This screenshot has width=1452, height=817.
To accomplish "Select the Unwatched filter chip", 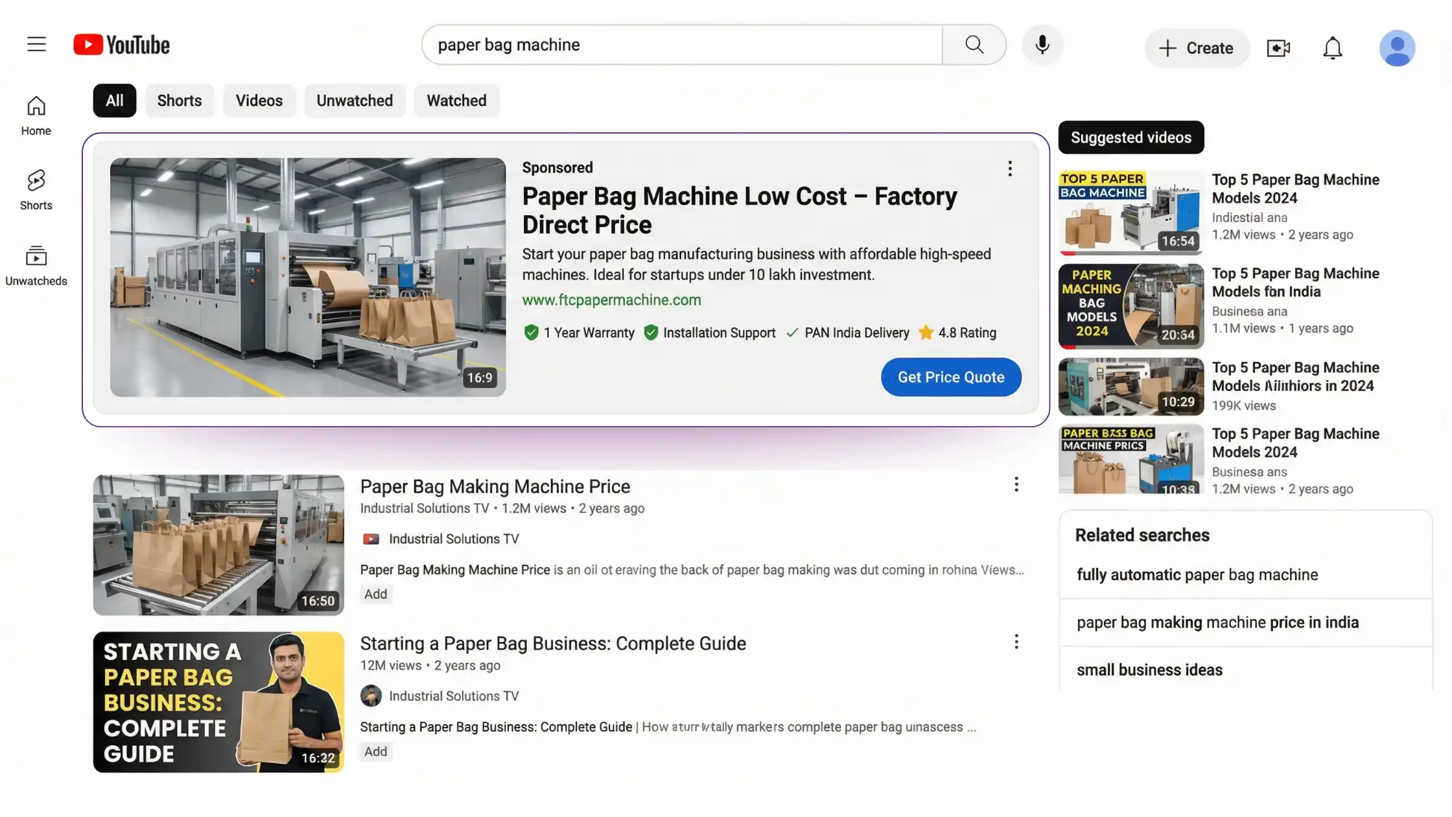I will pyautogui.click(x=355, y=101).
